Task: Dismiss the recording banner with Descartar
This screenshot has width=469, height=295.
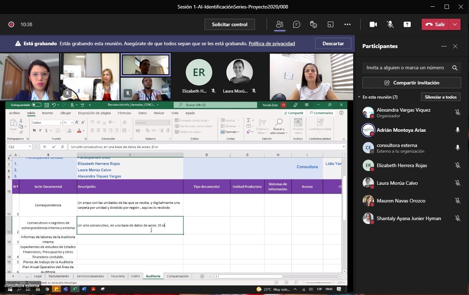Action: coord(333,44)
